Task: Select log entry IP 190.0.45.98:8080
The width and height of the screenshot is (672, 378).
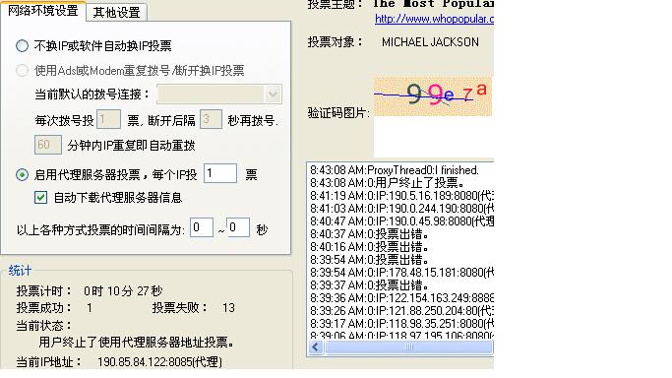Action: pyautogui.click(x=401, y=221)
